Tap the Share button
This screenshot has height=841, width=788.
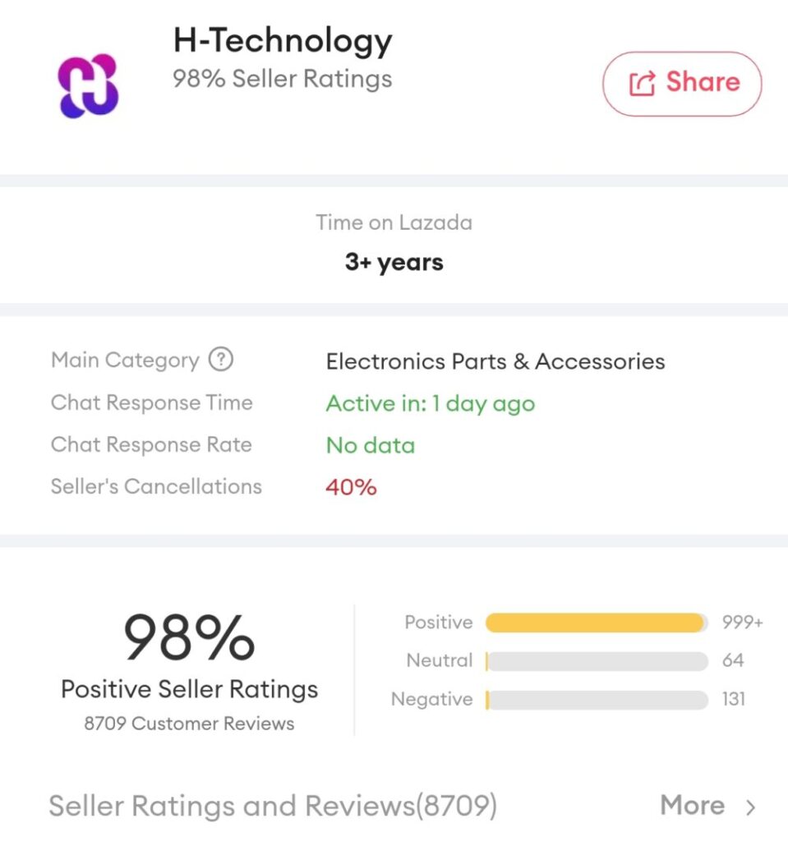pyautogui.click(x=682, y=83)
